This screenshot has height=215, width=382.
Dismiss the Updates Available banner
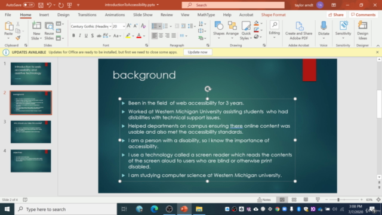(x=377, y=52)
